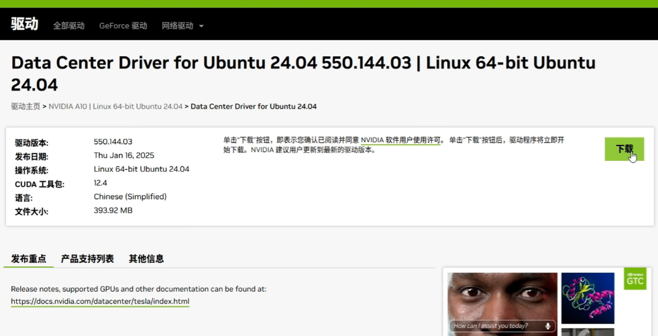This screenshot has width=658, height=336.
Task: Click the 驱动版本: label
Action: click(32, 143)
